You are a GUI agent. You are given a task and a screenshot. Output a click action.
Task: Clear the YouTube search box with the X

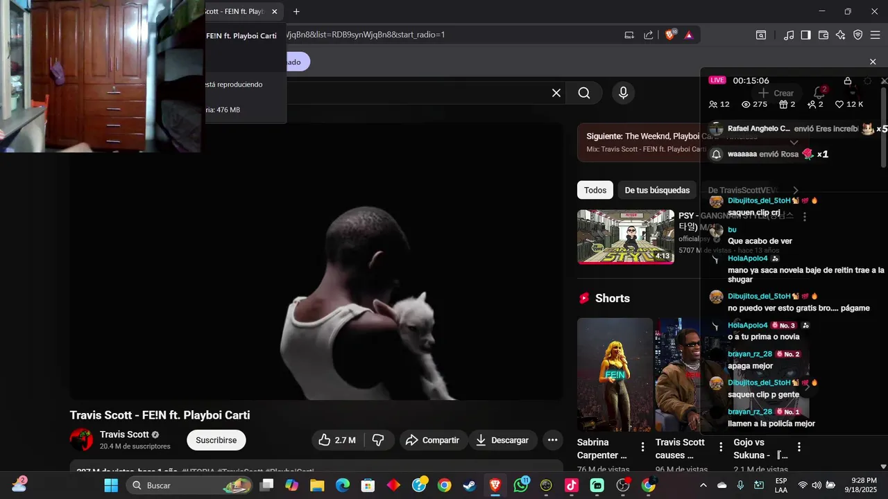(x=556, y=93)
